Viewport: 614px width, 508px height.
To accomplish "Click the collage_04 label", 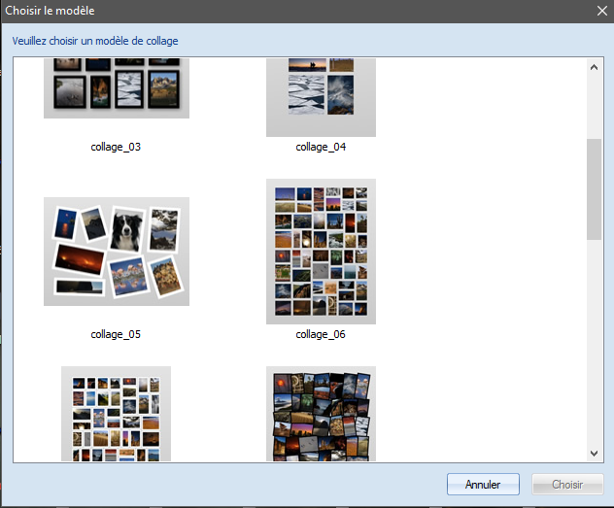I will point(321,148).
